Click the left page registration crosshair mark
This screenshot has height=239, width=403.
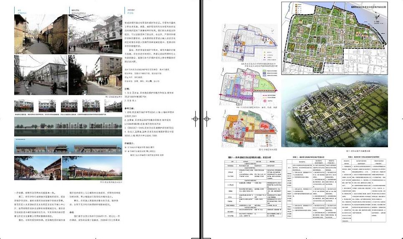(x=194, y=119)
